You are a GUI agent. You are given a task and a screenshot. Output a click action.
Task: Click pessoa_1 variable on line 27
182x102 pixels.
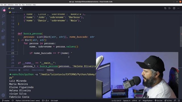(x=29, y=66)
